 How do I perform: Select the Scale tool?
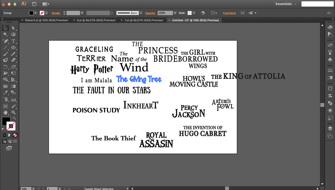coord(13,67)
